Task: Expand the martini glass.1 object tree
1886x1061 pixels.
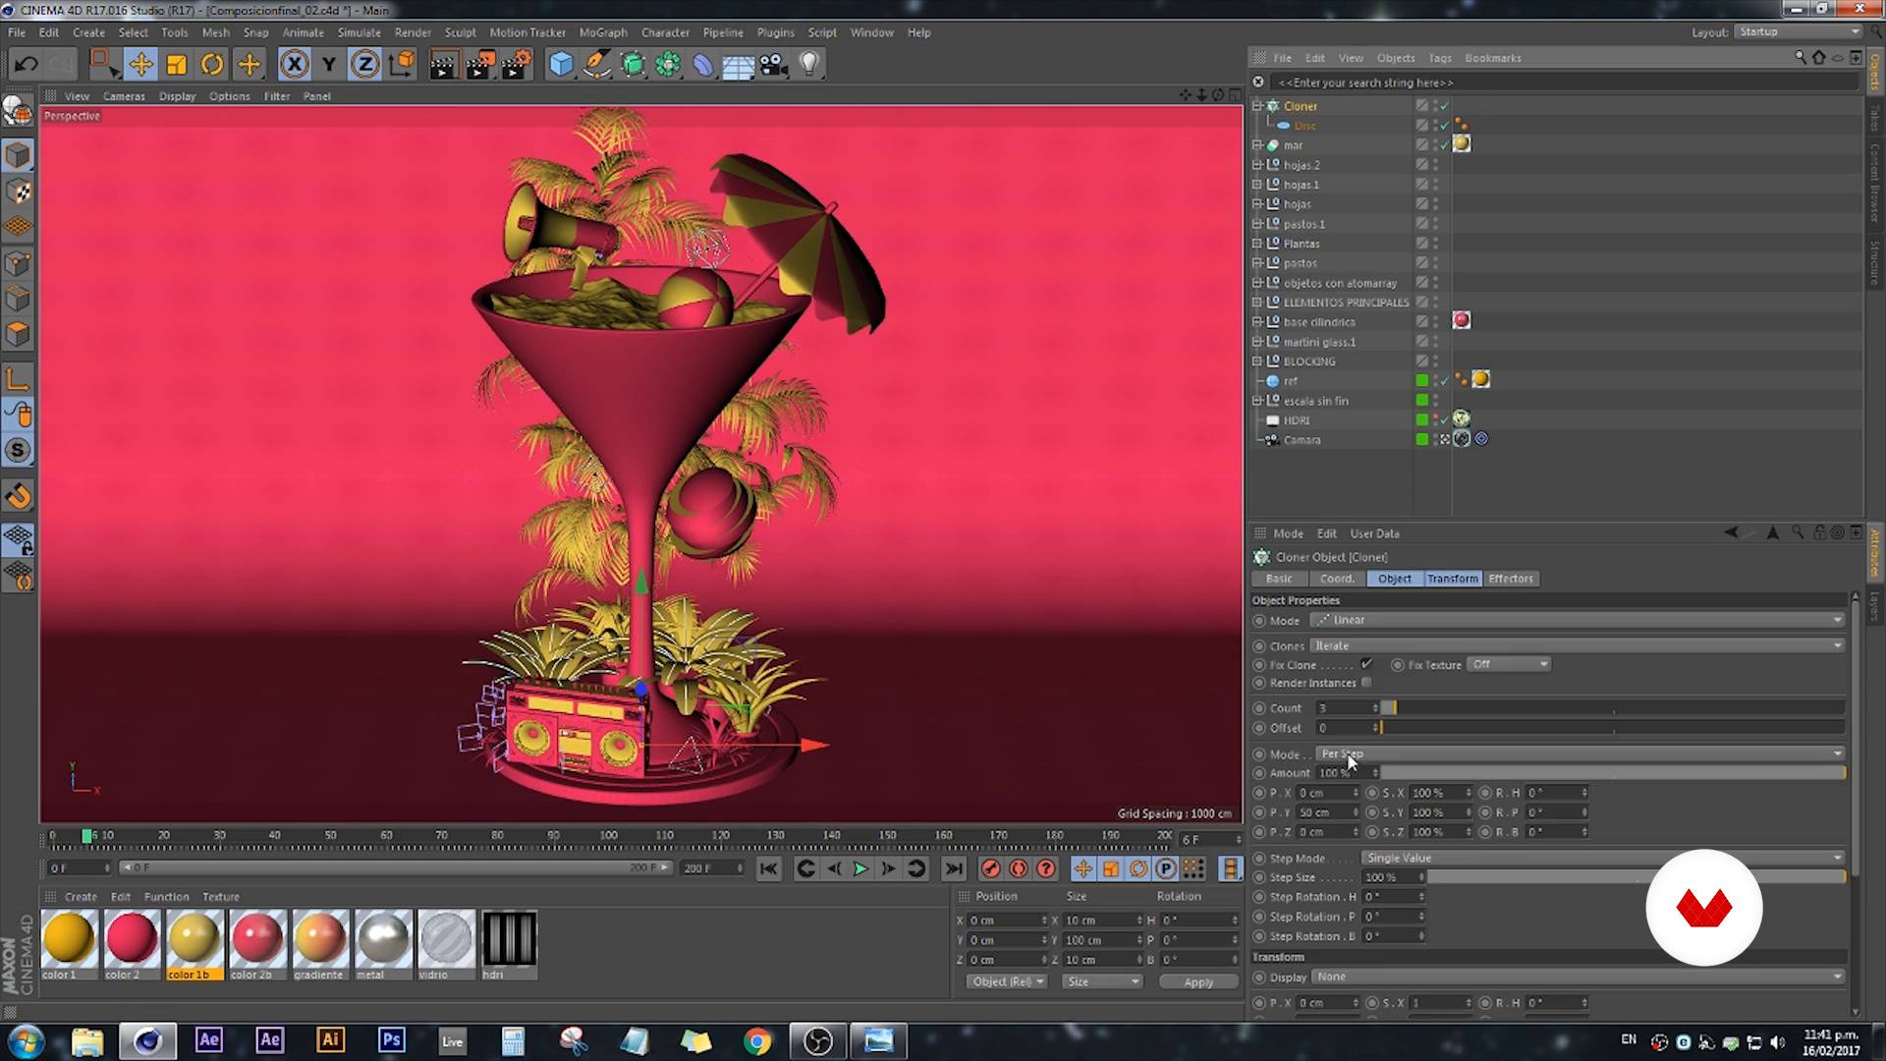Action: (1257, 342)
